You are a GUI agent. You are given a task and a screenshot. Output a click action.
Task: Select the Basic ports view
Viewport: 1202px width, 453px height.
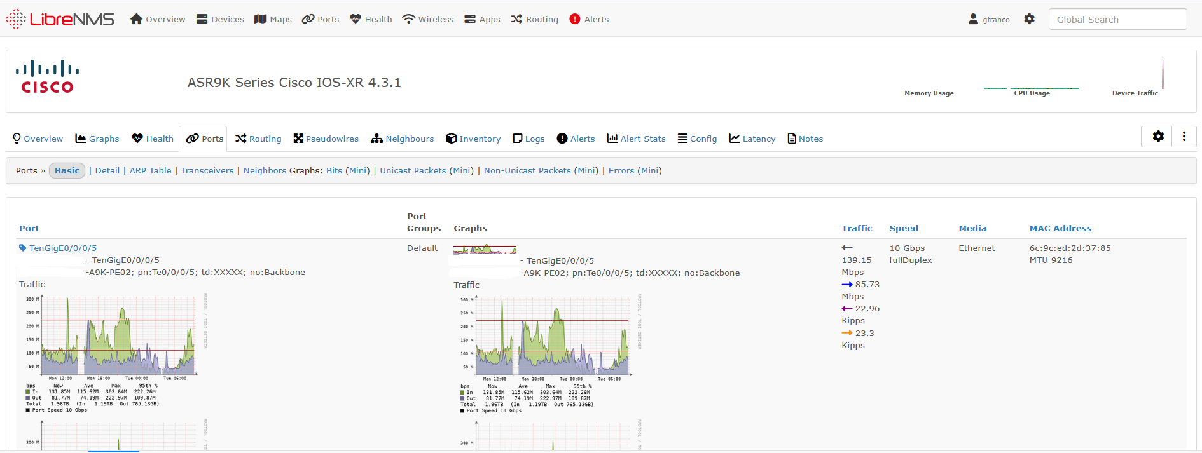67,170
